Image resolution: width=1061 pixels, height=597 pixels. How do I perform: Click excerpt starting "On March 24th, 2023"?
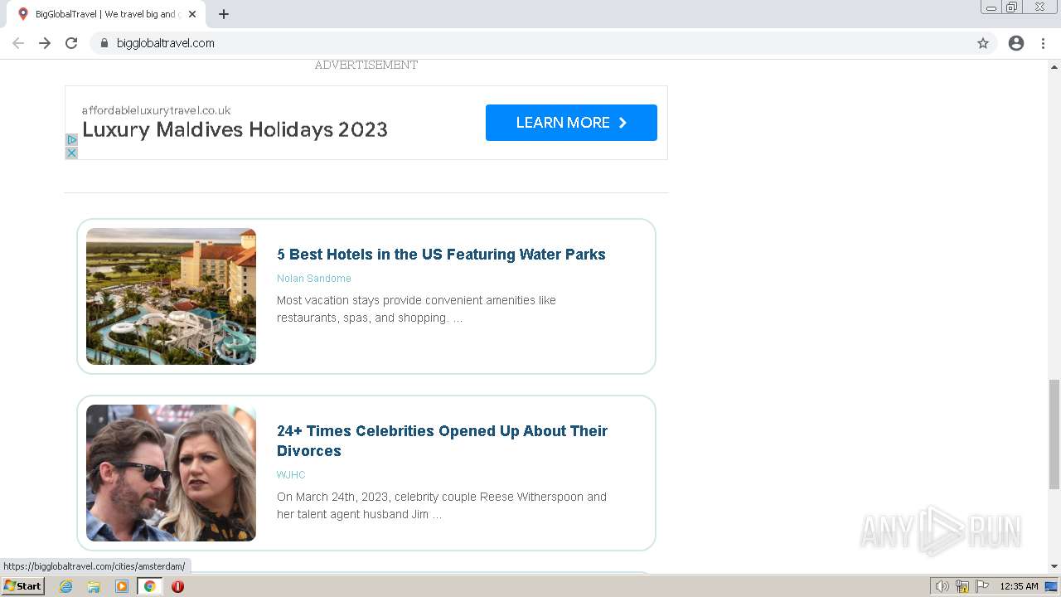pos(442,506)
